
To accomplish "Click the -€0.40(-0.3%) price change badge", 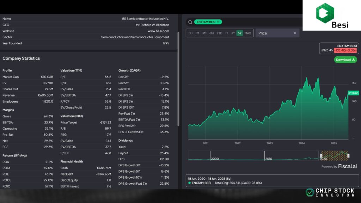I will (345, 50).
